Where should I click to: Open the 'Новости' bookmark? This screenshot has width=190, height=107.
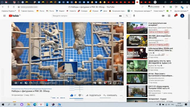[71, 11]
